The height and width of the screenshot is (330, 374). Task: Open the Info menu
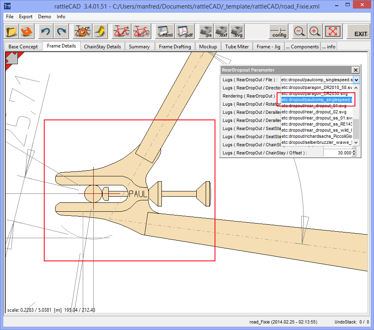[61, 17]
